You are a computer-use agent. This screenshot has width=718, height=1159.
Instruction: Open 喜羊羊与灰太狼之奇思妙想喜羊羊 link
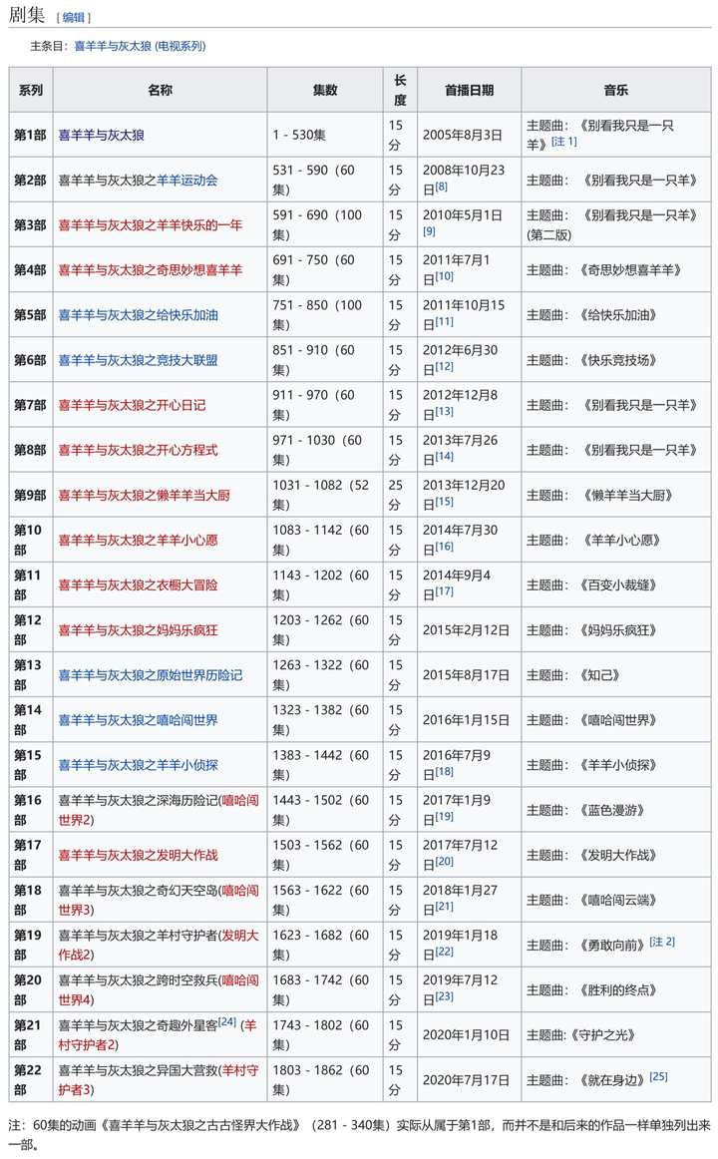(150, 269)
